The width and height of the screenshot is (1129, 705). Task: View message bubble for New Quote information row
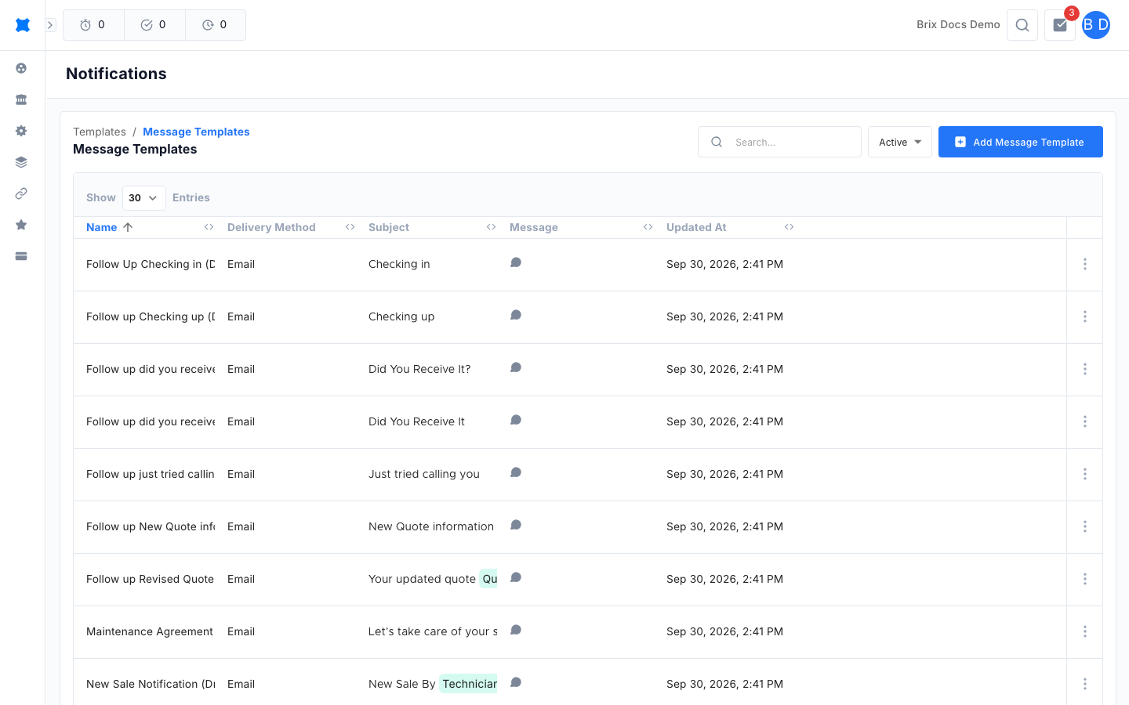(516, 525)
